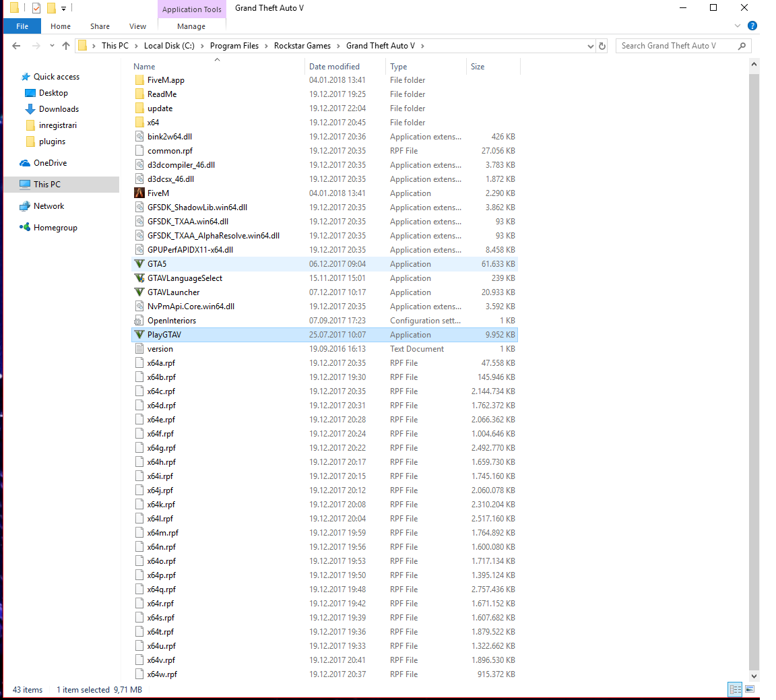Click the bink2w64.dll file icon

click(139, 137)
